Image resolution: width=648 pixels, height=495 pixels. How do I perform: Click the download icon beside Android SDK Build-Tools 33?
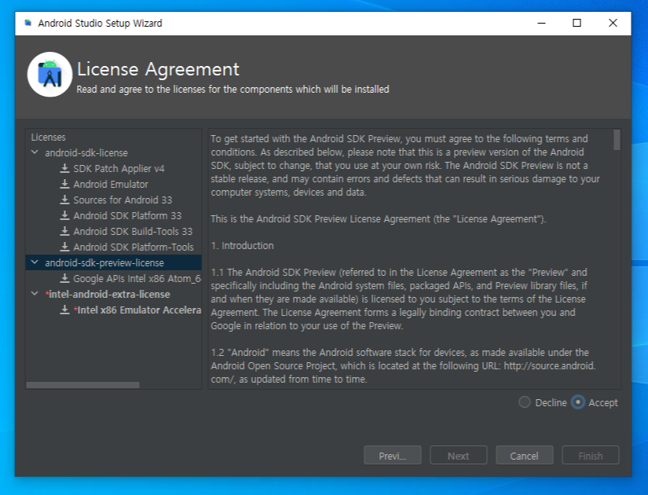click(x=64, y=231)
